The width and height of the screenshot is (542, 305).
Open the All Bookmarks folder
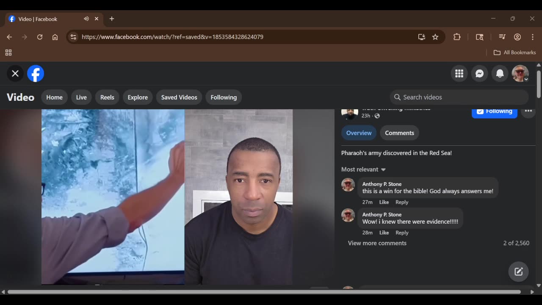click(x=515, y=53)
